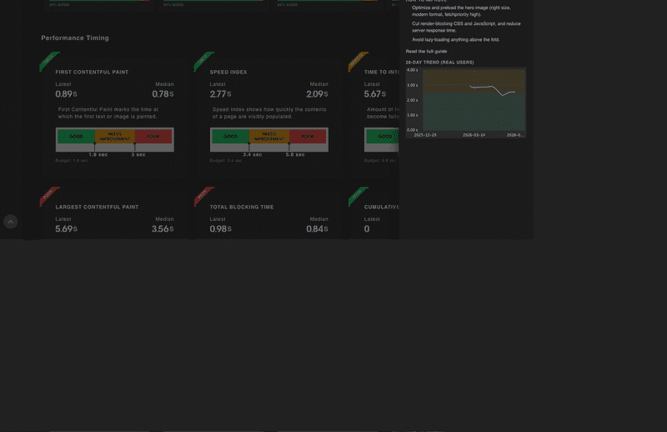This screenshot has width=667, height=432.
Task: Click the 2026-03-14 date on trend axis
Action: pos(474,135)
